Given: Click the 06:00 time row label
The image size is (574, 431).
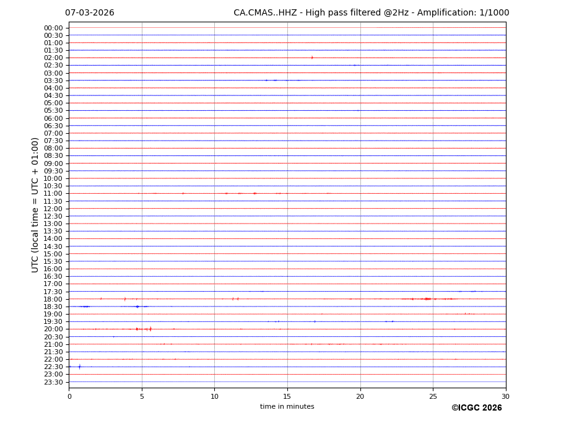Looking at the screenshot, I should point(53,118).
